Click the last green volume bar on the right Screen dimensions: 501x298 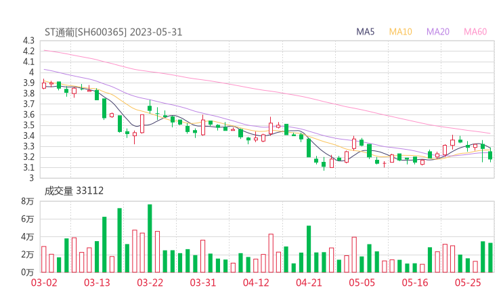(x=490, y=258)
